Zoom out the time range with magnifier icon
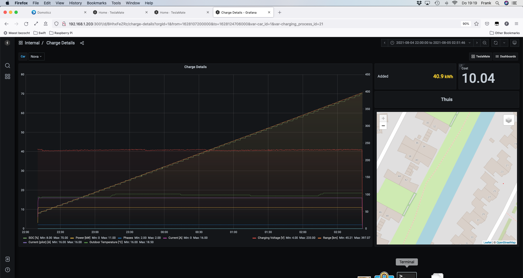This screenshot has height=278, width=523. click(485, 43)
